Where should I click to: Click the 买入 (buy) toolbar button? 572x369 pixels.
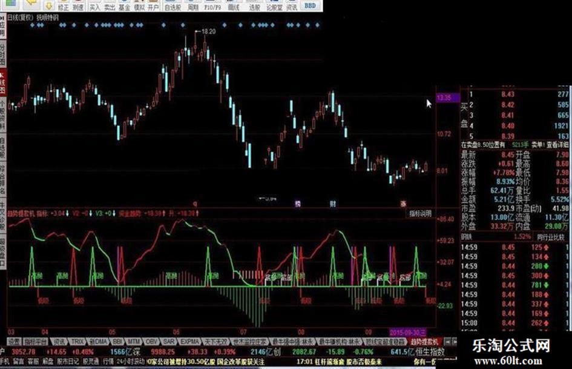(x=95, y=5)
